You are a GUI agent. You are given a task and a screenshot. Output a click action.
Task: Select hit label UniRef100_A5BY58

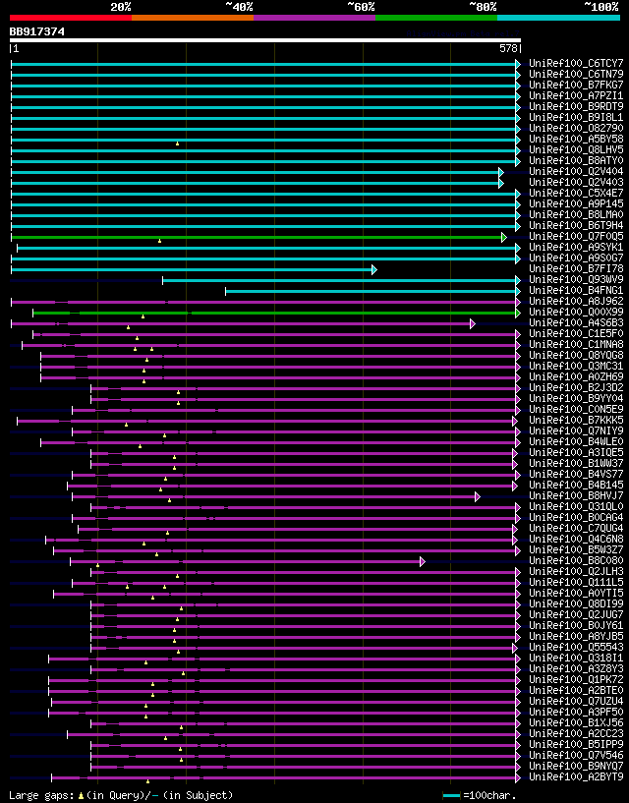tap(576, 139)
